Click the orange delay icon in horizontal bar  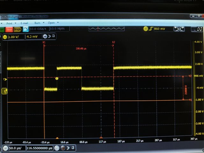[63, 148]
